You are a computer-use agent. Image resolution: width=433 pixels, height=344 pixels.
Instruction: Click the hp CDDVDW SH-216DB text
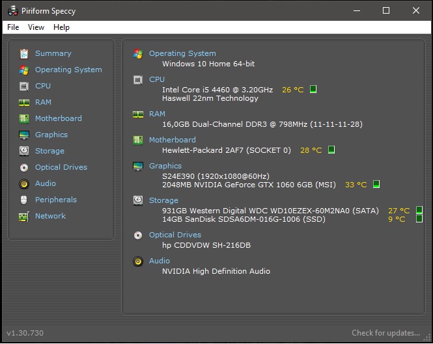coord(206,245)
